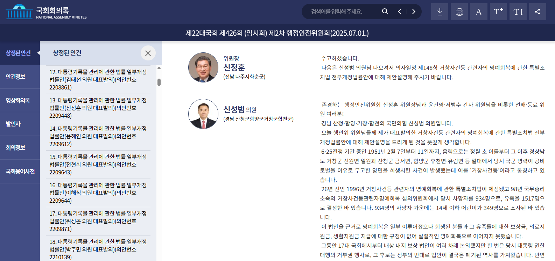Click the paragraph starting 존경하는 행정안전위원회
The height and width of the screenshot is (261, 555).
pyautogui.click(x=432, y=109)
